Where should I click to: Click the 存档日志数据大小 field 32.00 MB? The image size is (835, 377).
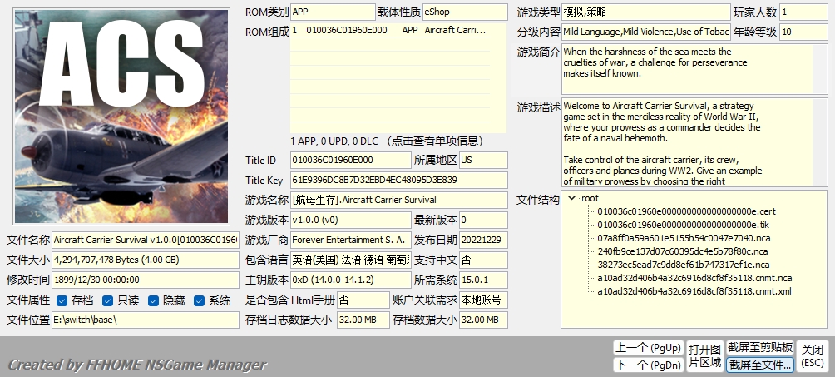[x=363, y=320]
